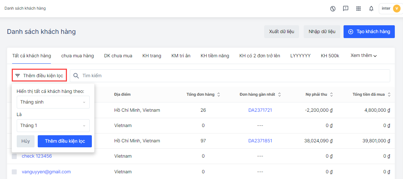Open the feedback message icon

[346, 9]
